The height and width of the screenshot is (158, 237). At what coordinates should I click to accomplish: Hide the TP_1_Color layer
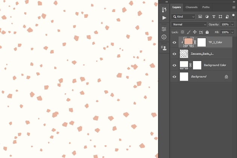click(x=174, y=43)
